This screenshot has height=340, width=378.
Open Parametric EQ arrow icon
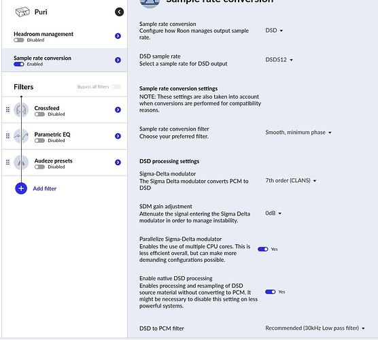(118, 136)
